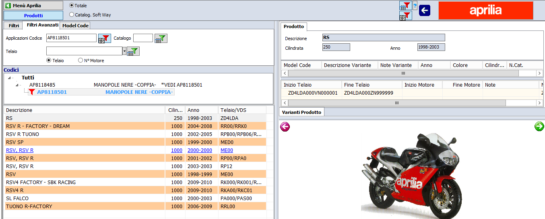The height and width of the screenshot is (219, 545).
Task: Click the Cilindrata field showing 250
Action: coord(336,47)
